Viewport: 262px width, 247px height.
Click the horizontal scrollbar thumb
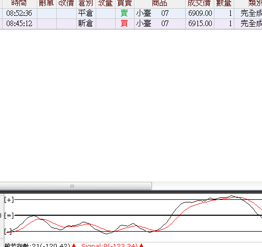[x=76, y=186]
